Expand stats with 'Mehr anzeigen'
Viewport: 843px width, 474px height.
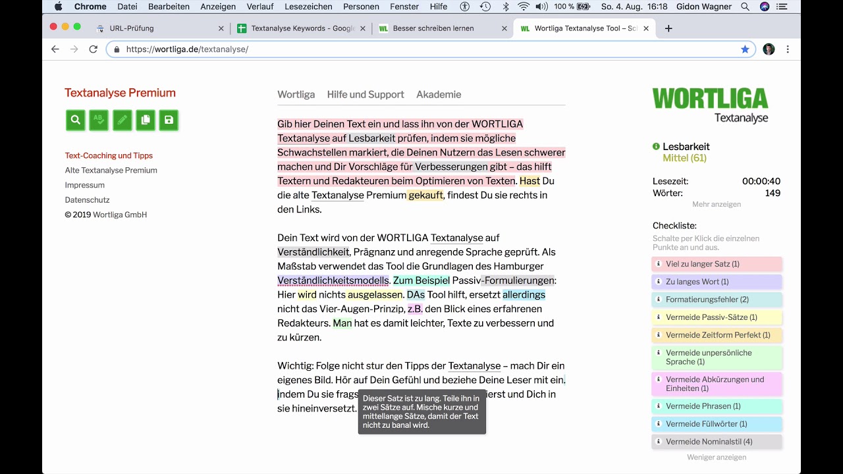coord(717,204)
